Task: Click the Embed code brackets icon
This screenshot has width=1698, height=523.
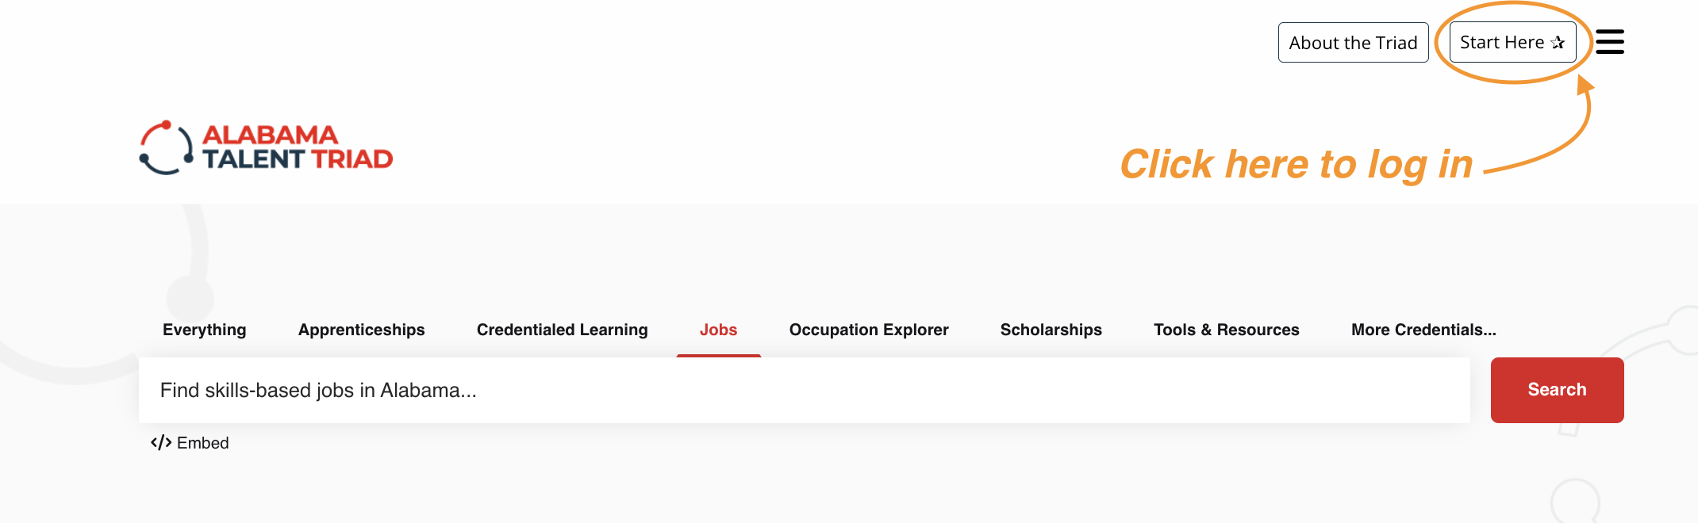Action: point(161,443)
